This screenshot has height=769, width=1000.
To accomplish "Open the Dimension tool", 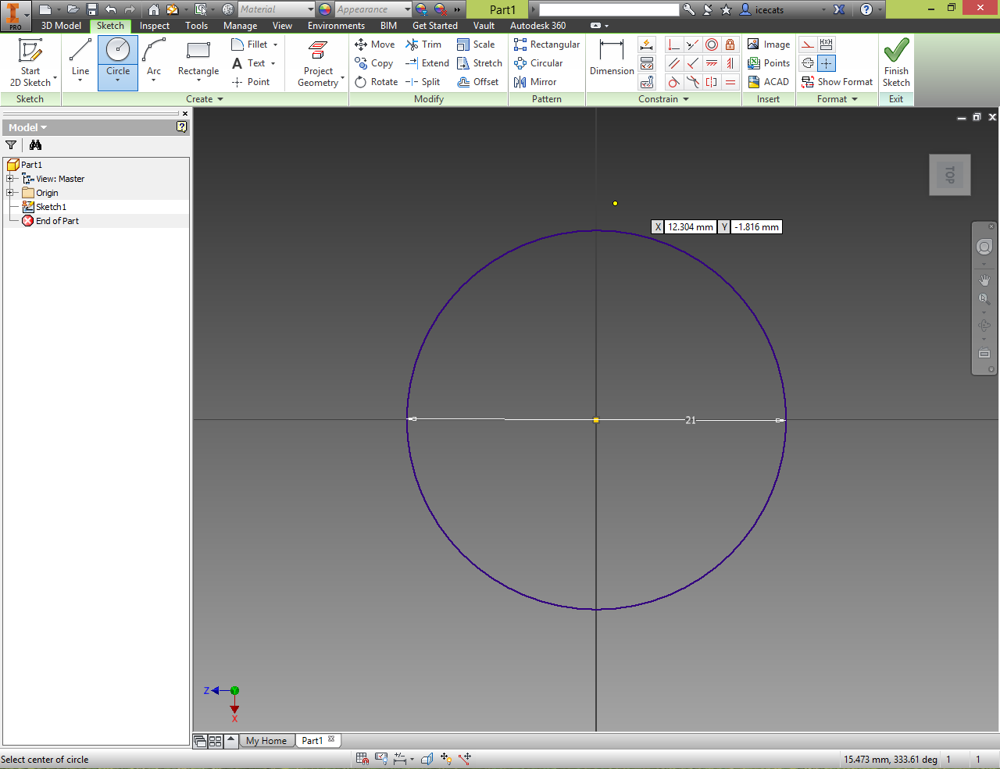I will pos(612,62).
